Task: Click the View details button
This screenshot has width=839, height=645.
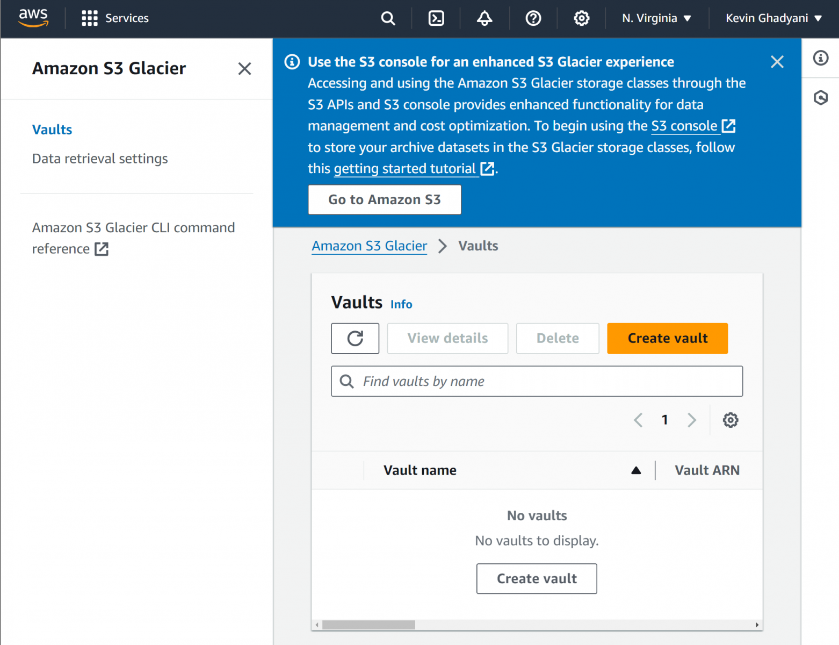Action: pyautogui.click(x=447, y=339)
